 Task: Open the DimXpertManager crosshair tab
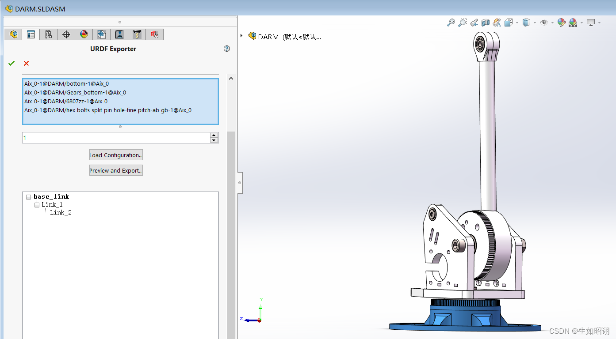pos(66,34)
